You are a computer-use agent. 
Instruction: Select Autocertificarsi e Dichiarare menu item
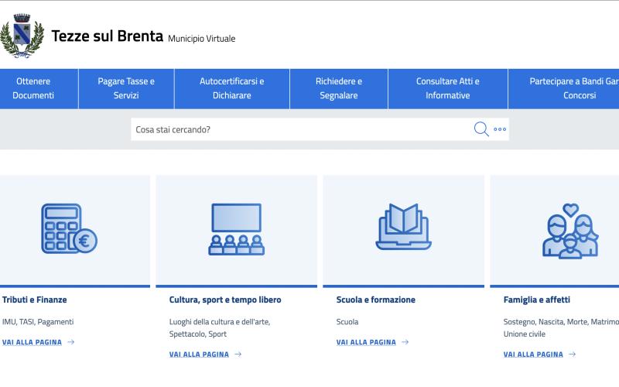231,88
